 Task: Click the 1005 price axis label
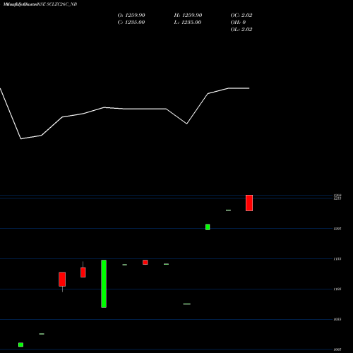tap(337, 349)
